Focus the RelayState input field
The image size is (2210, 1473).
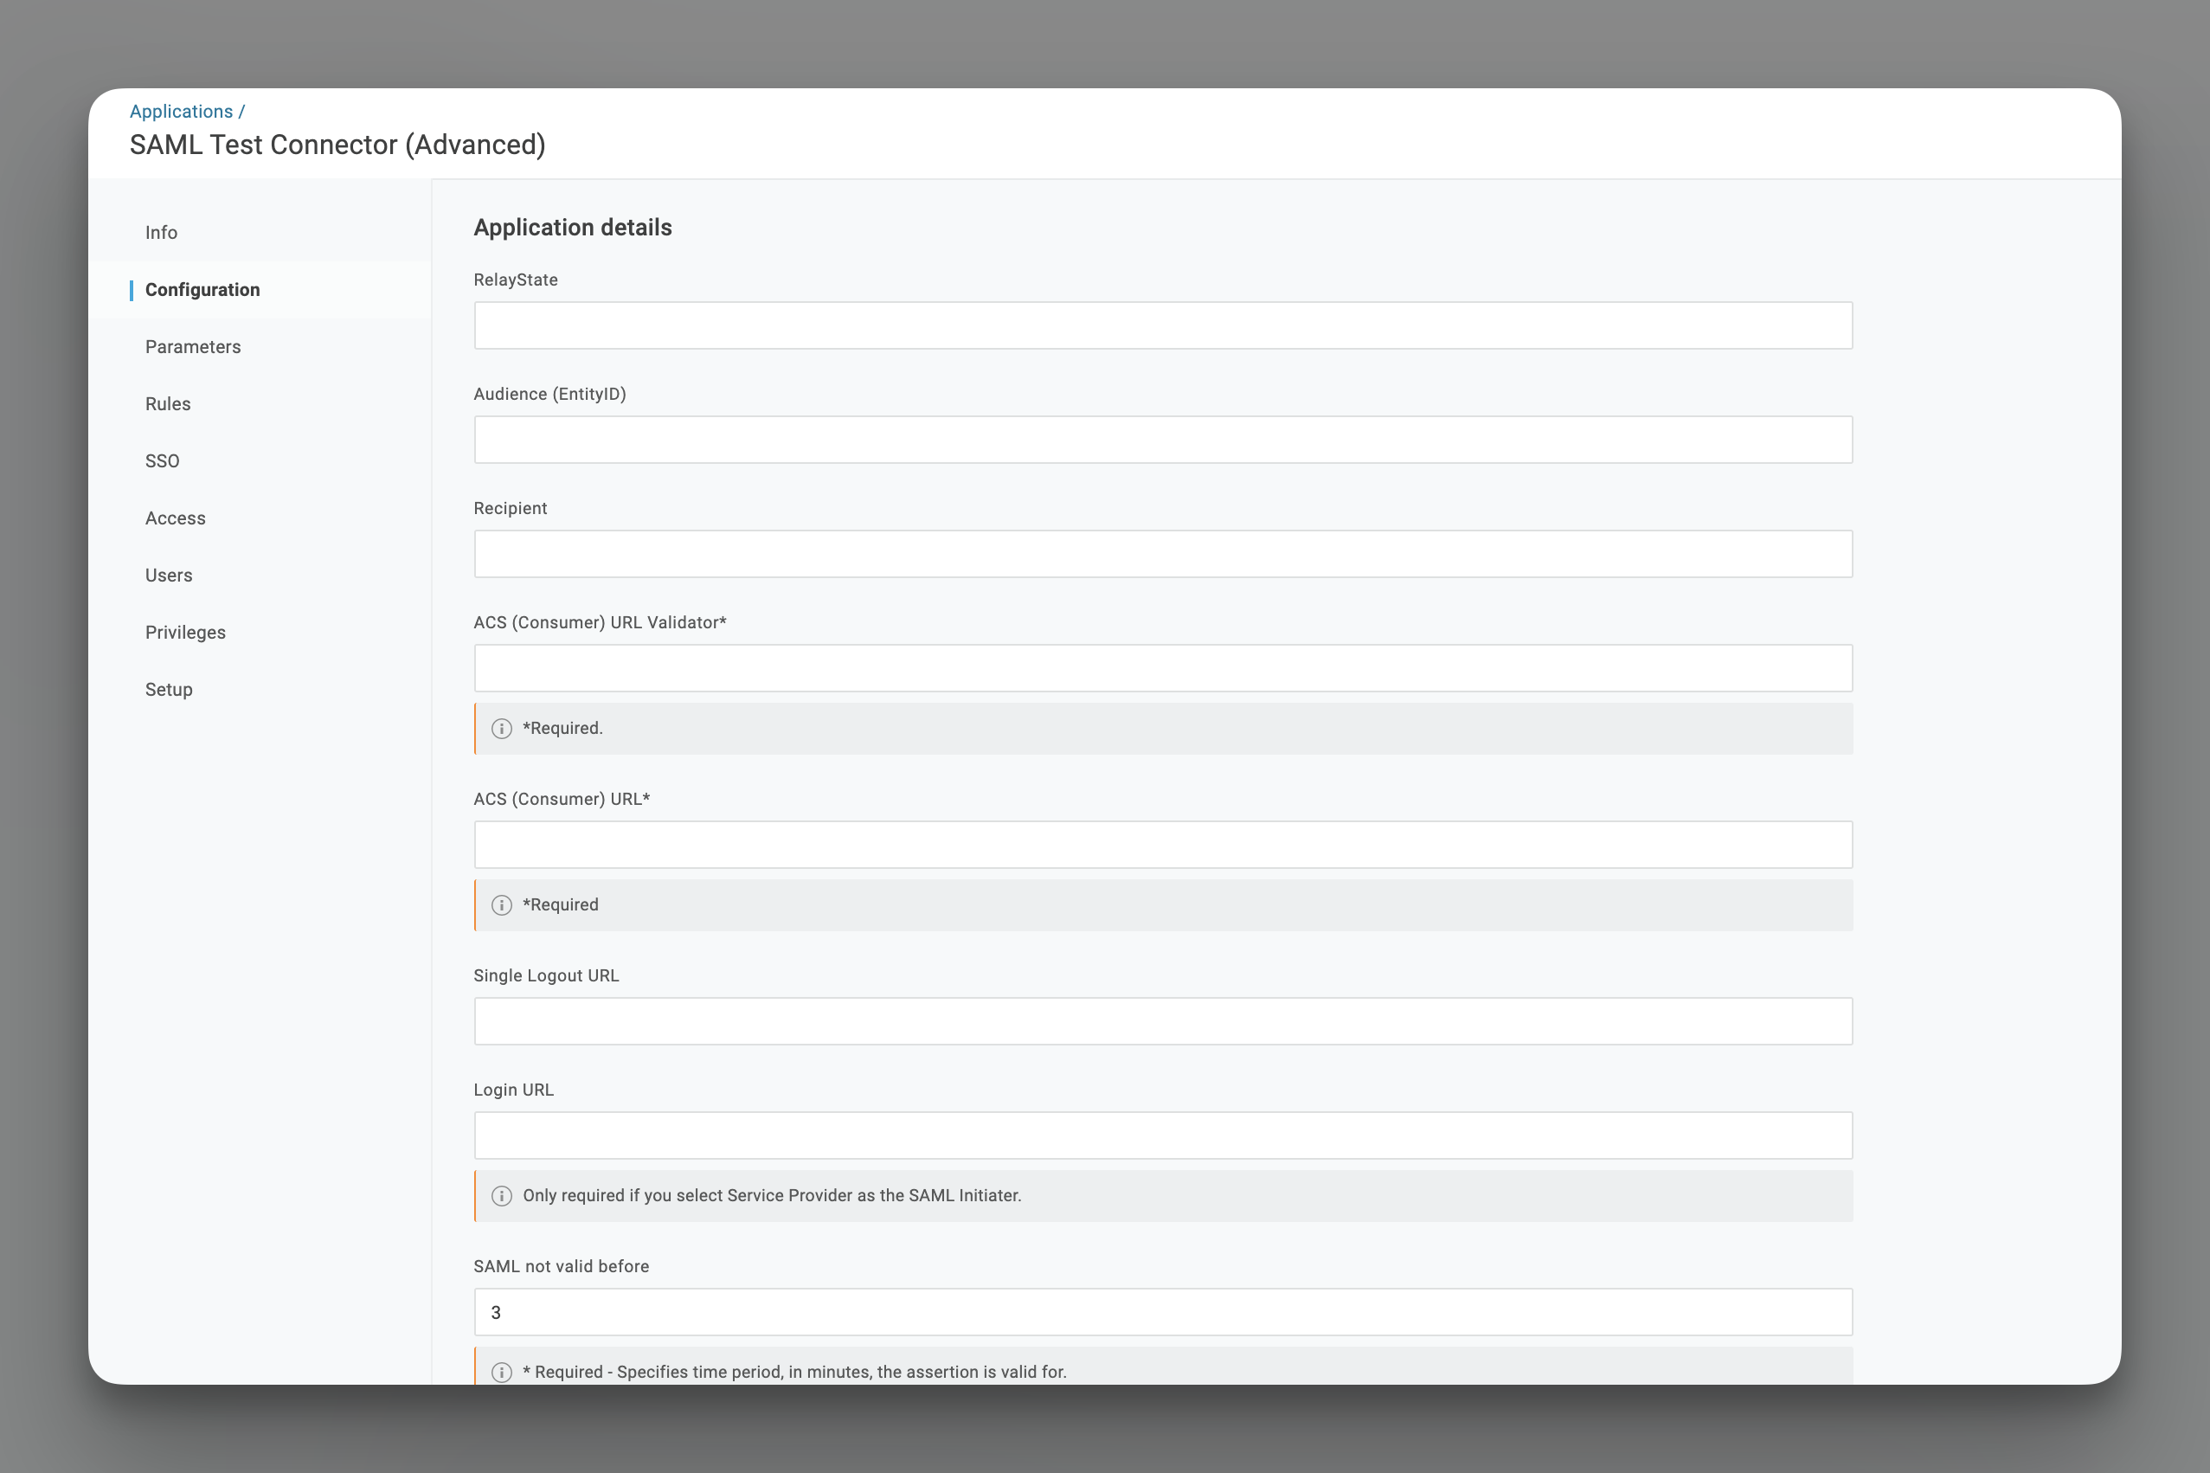click(x=1163, y=325)
